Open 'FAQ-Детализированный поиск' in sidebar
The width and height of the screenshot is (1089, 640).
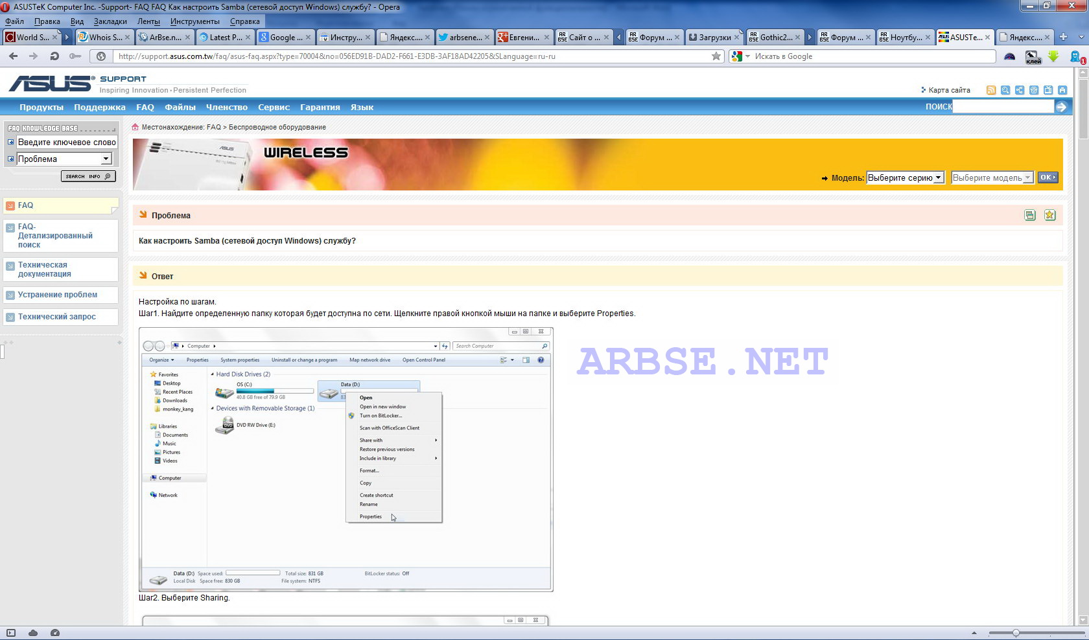click(61, 236)
